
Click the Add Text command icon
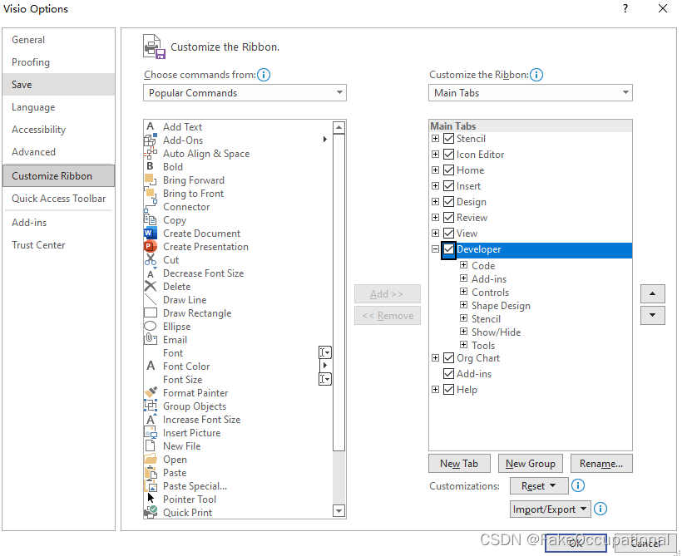pyautogui.click(x=151, y=126)
